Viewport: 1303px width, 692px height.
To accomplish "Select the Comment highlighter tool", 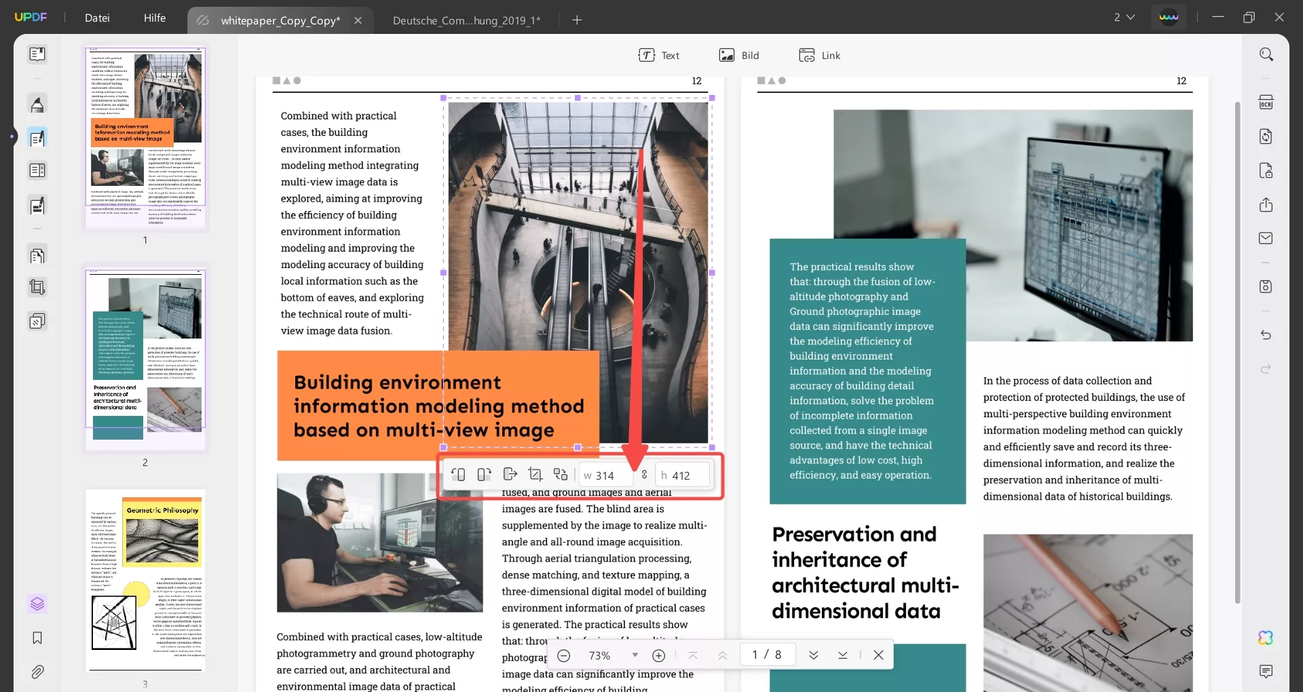I will click(x=37, y=104).
